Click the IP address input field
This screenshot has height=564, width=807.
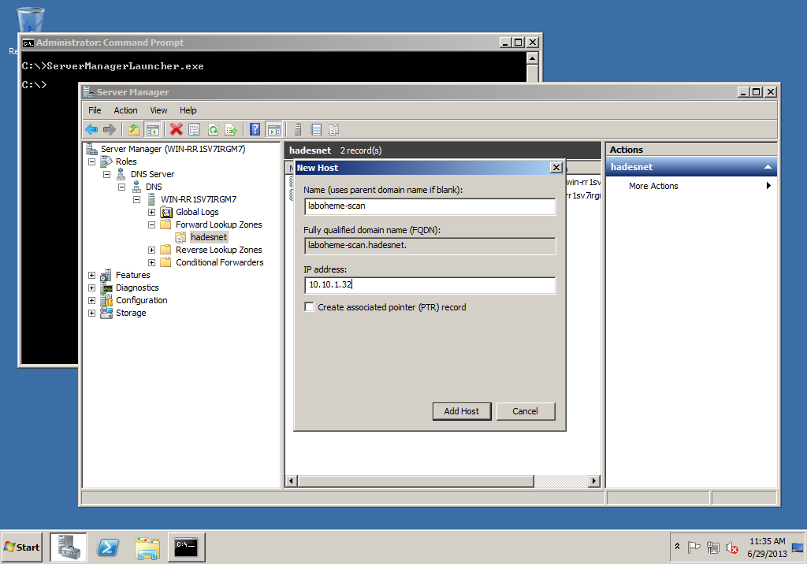[430, 285]
